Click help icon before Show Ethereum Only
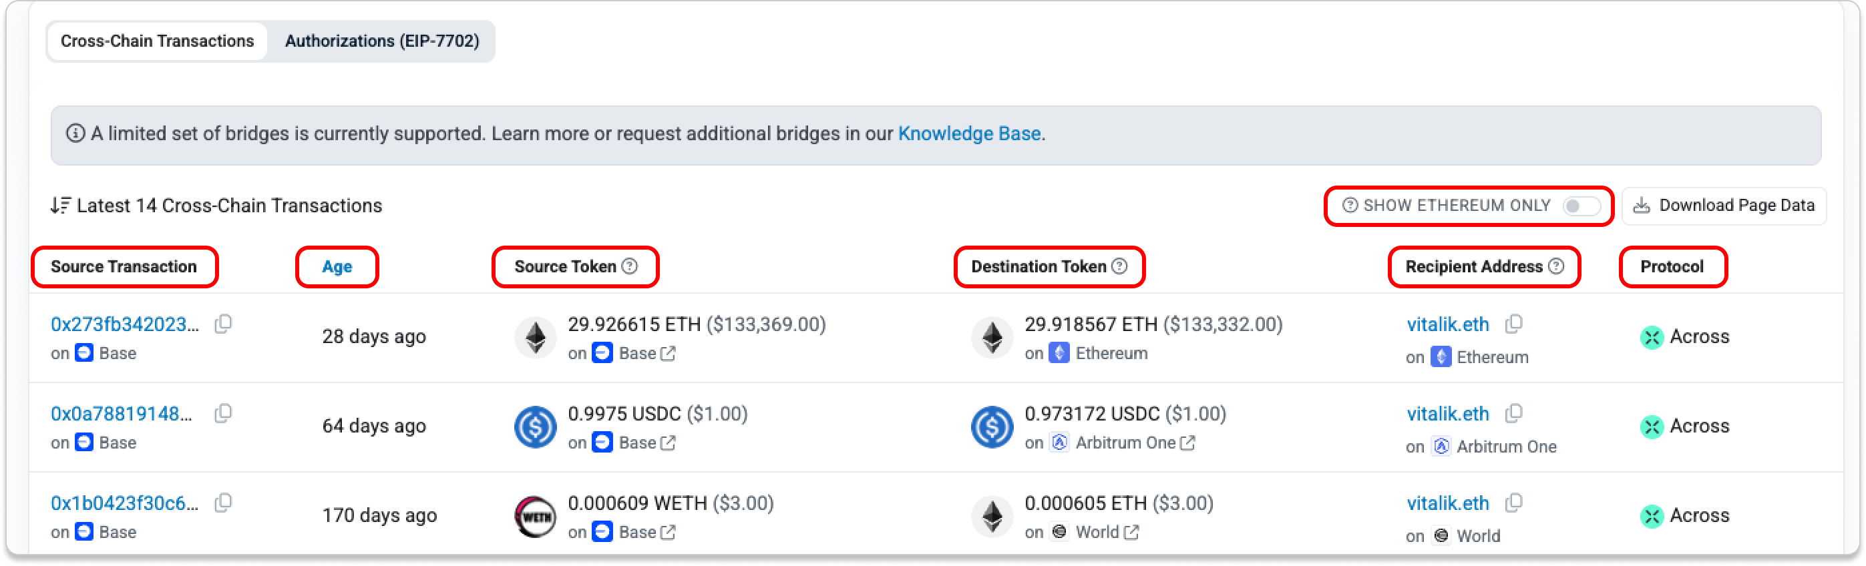 (x=1350, y=206)
